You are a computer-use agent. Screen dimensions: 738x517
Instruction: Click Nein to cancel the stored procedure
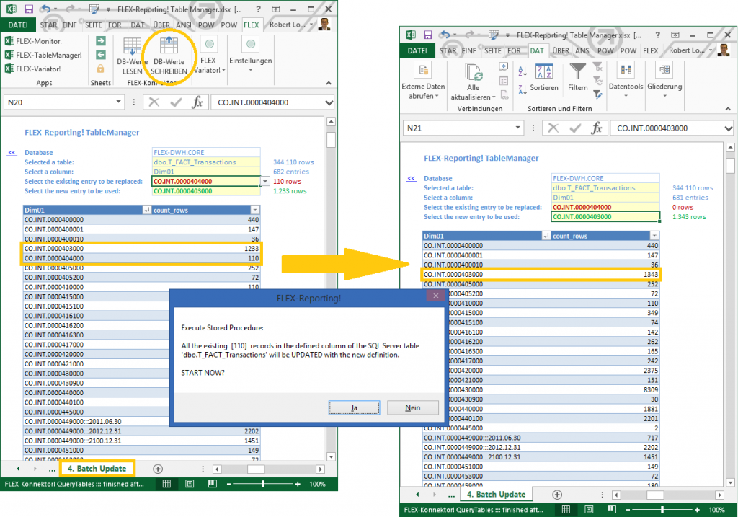[412, 407]
